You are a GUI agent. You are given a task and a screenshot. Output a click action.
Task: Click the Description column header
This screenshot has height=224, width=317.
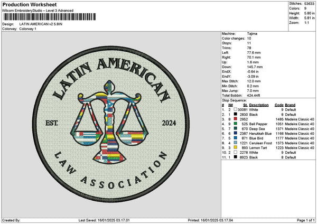point(259,105)
